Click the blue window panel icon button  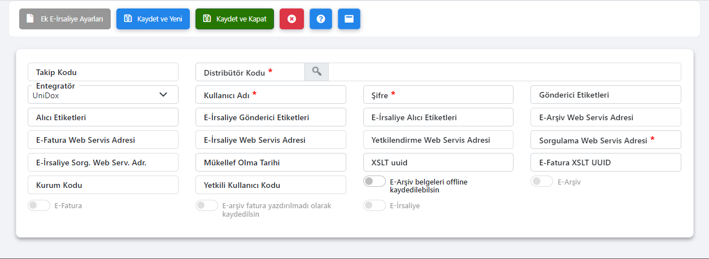pos(349,19)
